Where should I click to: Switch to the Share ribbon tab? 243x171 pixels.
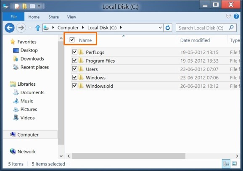[x=53, y=17]
